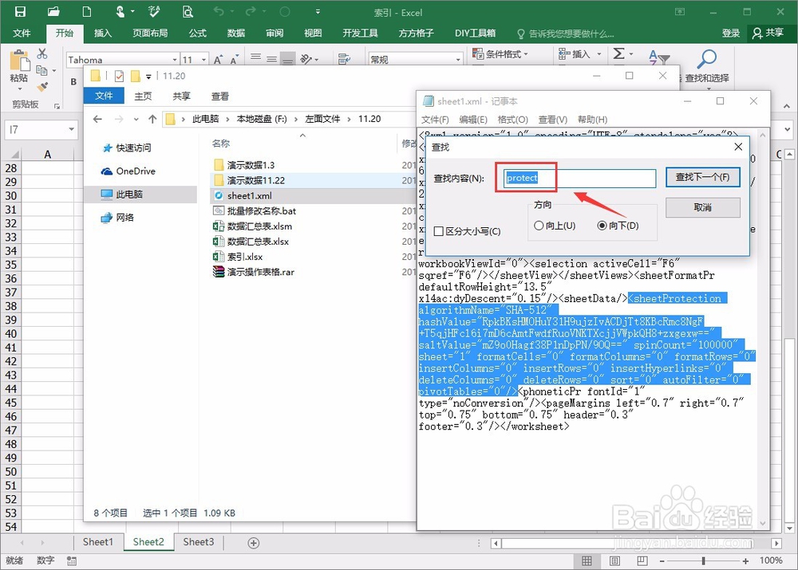Click the Open folder icon in Excel's toolbar

tap(53, 12)
